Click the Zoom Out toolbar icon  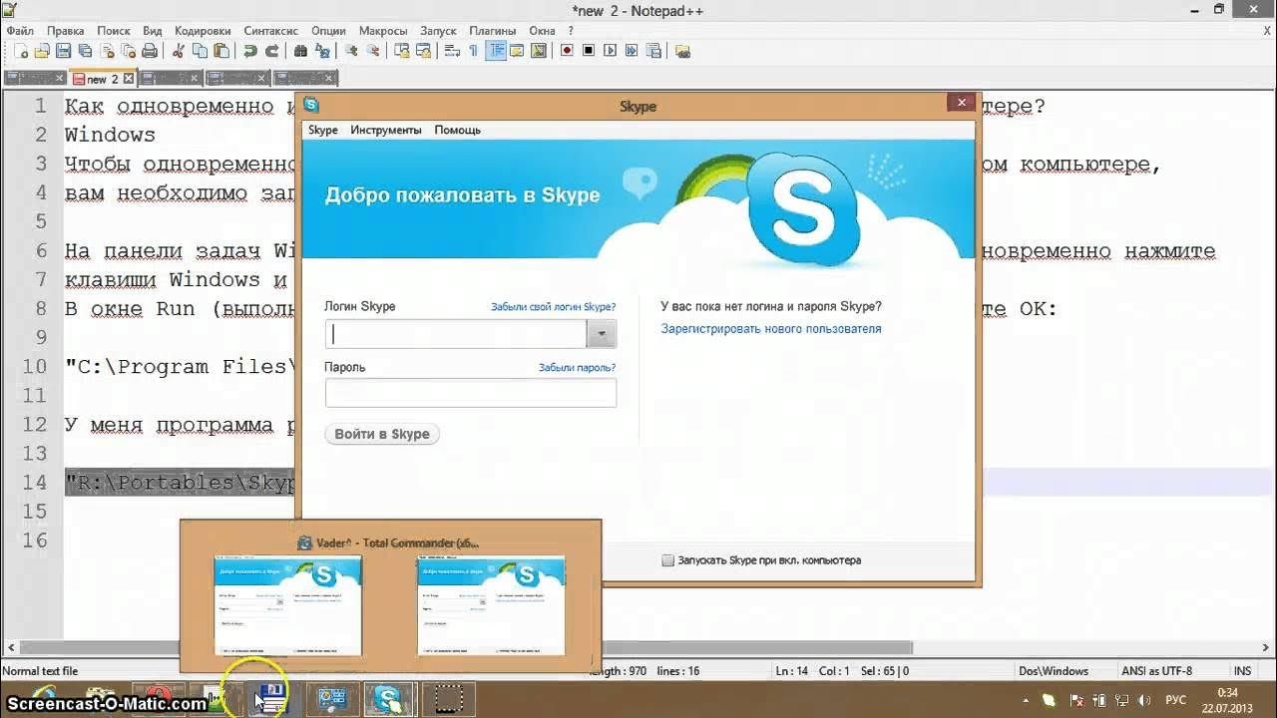click(x=372, y=50)
